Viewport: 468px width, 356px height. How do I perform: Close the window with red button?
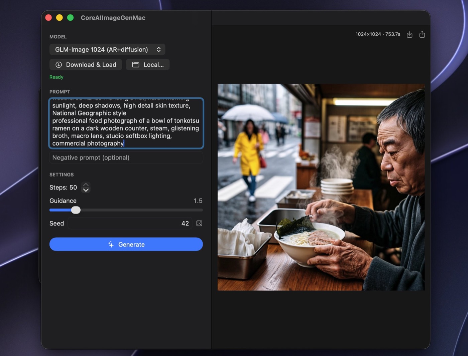[x=48, y=18]
